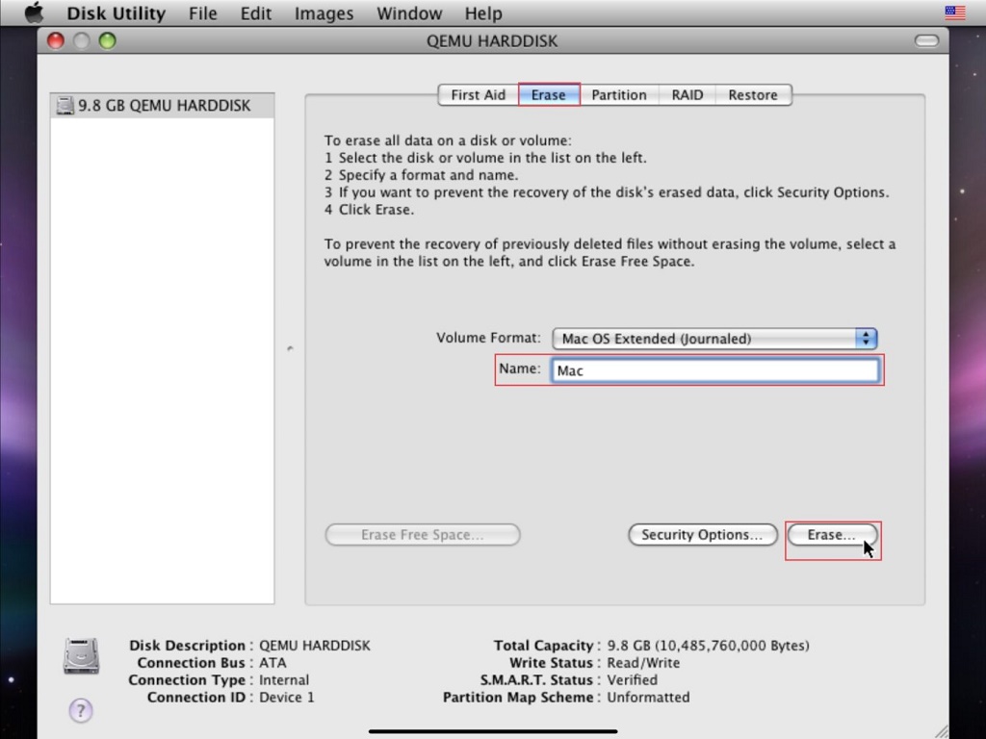This screenshot has width=986, height=739.
Task: Click the hard disk icon beside Disk Description
Action: click(81, 655)
